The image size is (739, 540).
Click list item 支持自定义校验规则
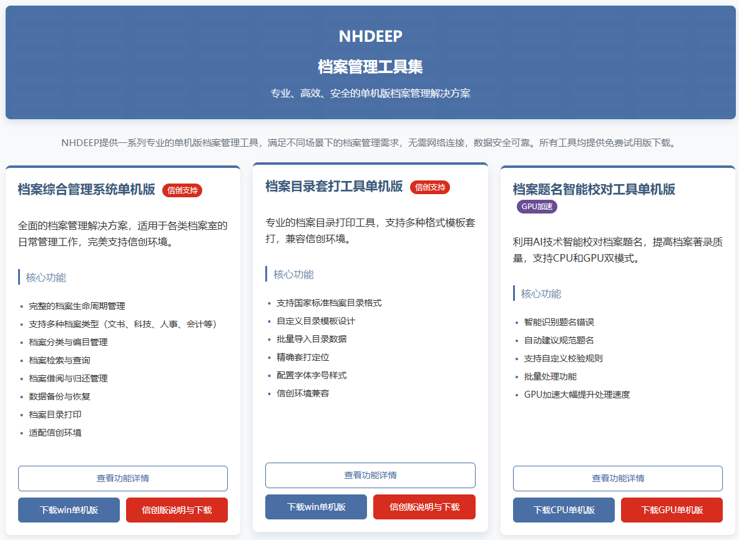[x=563, y=358]
